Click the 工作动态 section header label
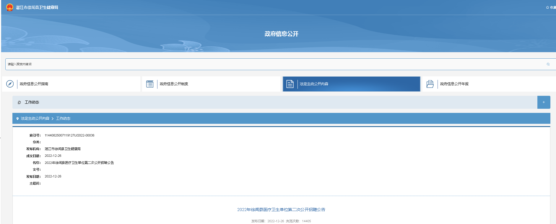The width and height of the screenshot is (556, 224). pos(32,102)
